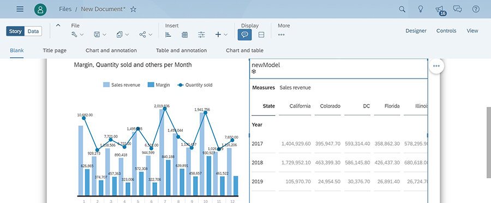The height and width of the screenshot is (203, 491).
Task: Click the model cube icon under newModel
Action: point(254,71)
